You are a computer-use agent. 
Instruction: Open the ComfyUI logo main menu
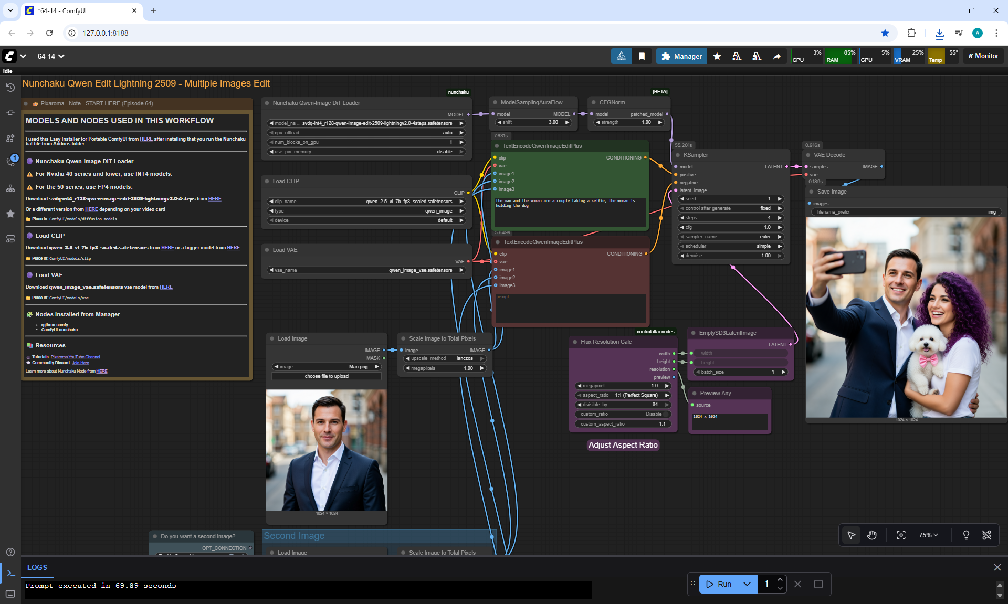tap(9, 56)
